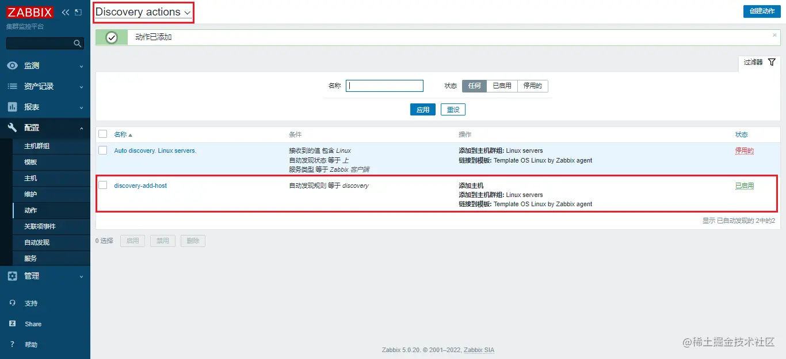Open 关联项事件 in configuration menu
This screenshot has height=359, width=786.
tap(40, 226)
